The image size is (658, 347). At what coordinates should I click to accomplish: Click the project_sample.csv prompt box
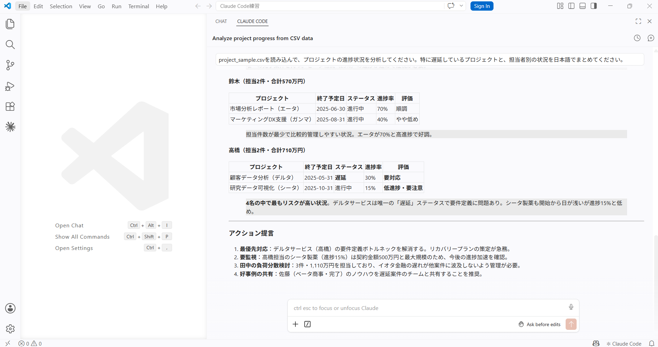tap(430, 60)
